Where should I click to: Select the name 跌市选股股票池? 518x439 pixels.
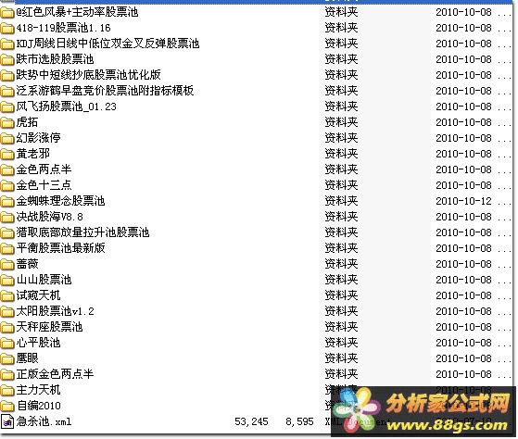coord(56,59)
